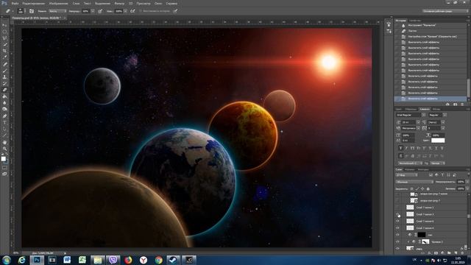
Task: Switch to the Абзац tab
Action: click(x=436, y=109)
